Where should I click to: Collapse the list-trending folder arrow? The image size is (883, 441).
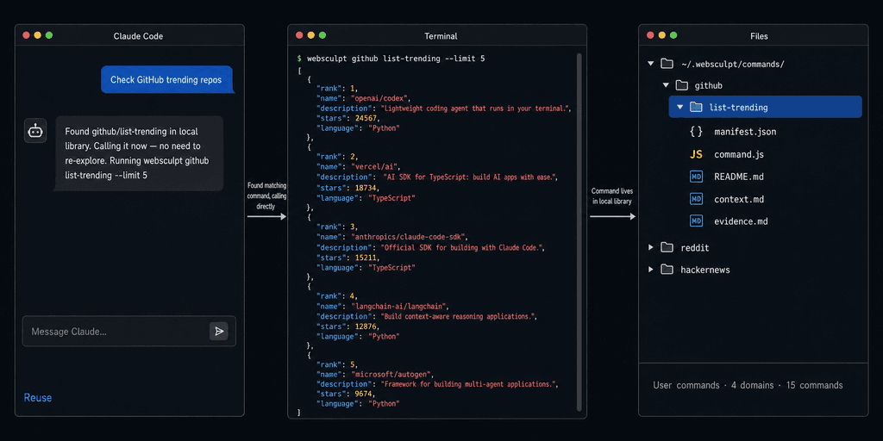pyautogui.click(x=679, y=107)
